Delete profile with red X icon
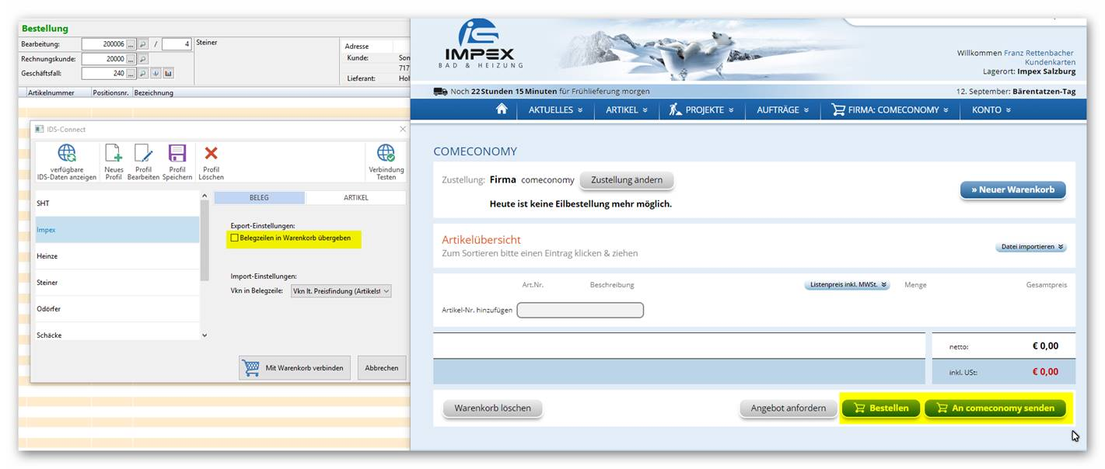The height and width of the screenshot is (469, 1105). pos(211,153)
